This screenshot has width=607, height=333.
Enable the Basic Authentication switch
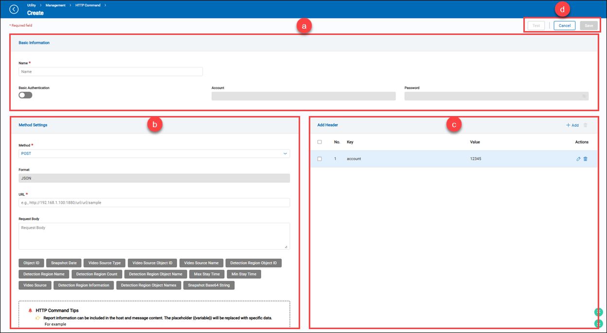25,95
